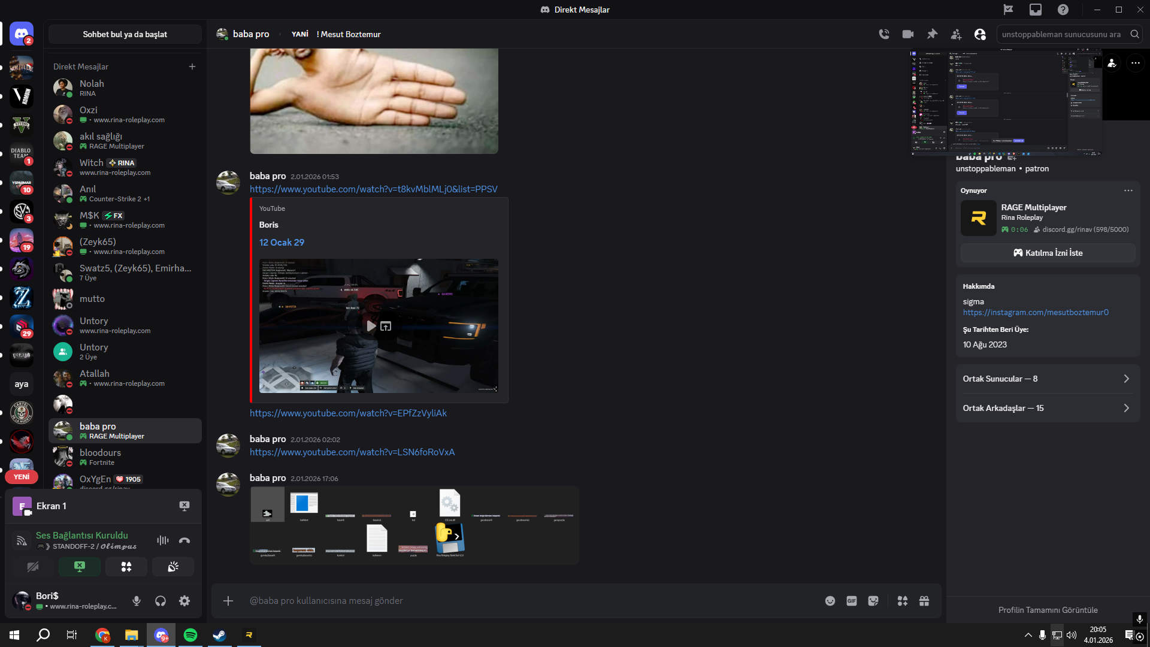
Task: Open attachment plus button in message bar
Action: point(228,601)
